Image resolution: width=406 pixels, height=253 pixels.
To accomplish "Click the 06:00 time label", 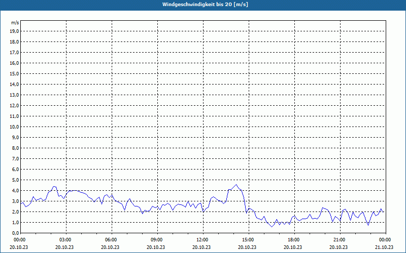I will coord(112,240).
